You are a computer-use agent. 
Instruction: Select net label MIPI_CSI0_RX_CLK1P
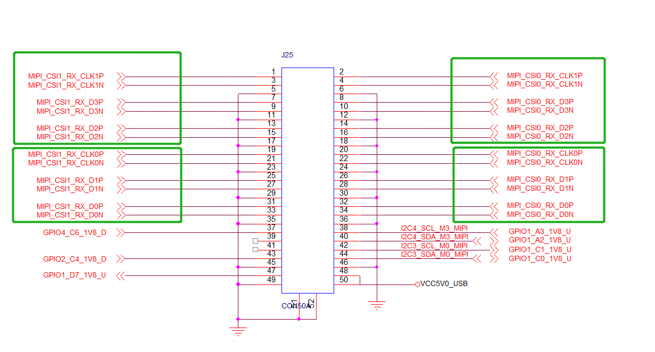[544, 76]
